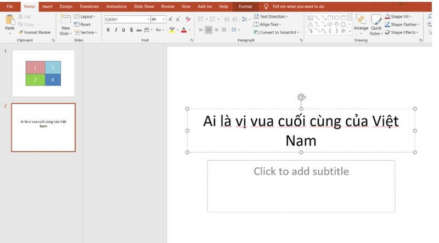Pick the rectangle shape in shapes gallery

tap(330, 18)
